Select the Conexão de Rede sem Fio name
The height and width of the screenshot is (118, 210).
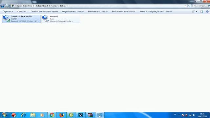[21, 16]
